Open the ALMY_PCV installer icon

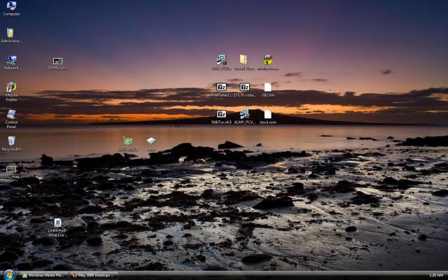tap(244, 117)
